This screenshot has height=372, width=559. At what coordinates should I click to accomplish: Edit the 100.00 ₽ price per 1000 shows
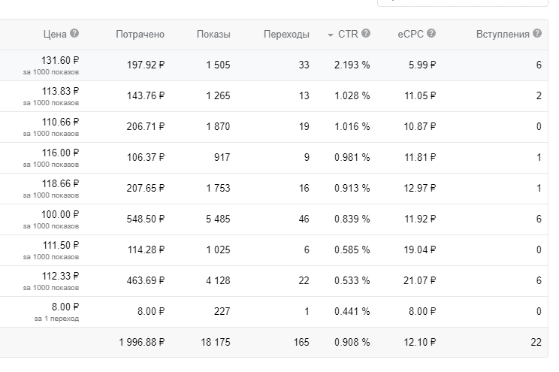(60, 214)
